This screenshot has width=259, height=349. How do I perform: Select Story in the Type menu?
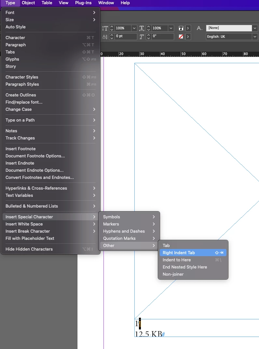[50, 66]
